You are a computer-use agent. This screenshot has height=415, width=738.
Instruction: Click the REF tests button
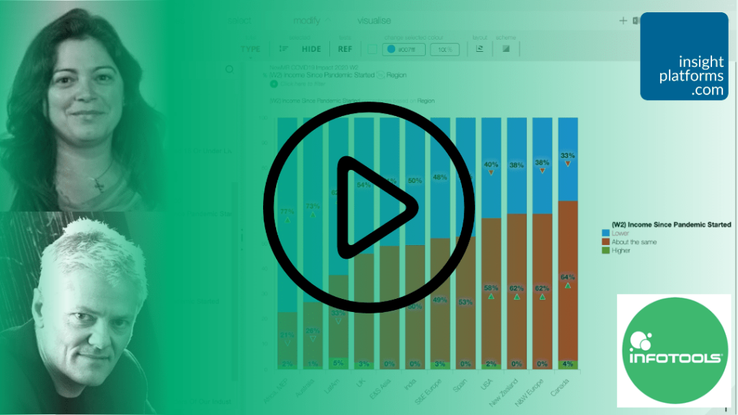(344, 49)
